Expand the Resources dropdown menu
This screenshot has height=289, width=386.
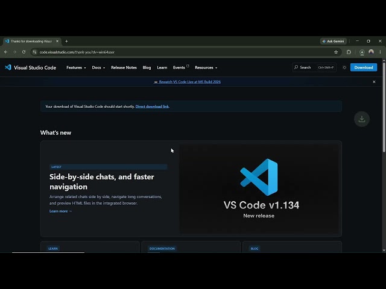(206, 67)
